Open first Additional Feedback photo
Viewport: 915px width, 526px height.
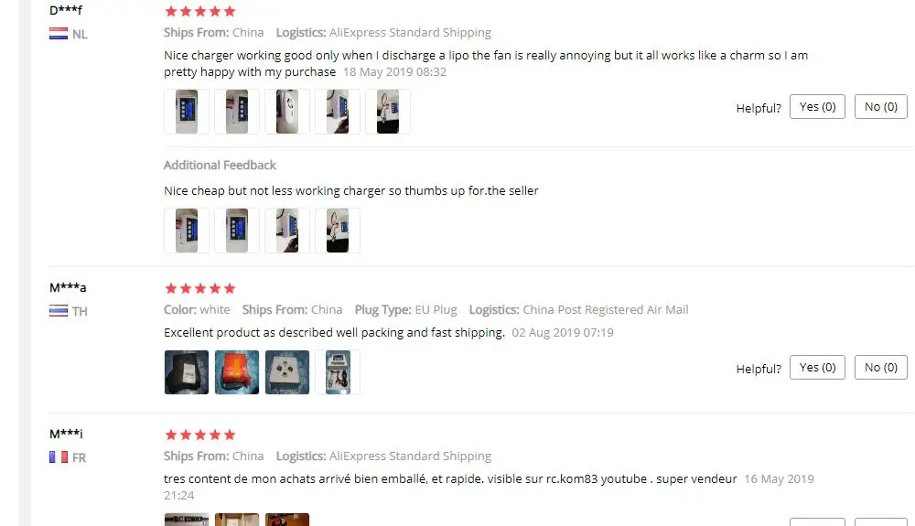point(186,231)
